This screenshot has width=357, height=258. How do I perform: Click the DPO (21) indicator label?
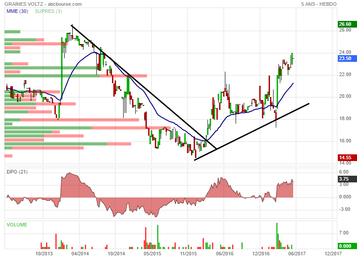17,172
